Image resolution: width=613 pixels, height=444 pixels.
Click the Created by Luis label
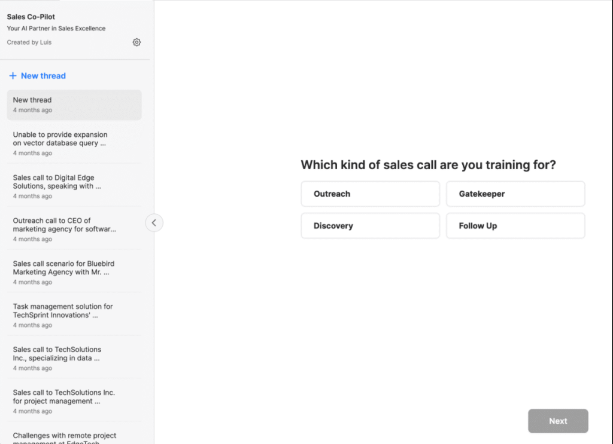(29, 42)
